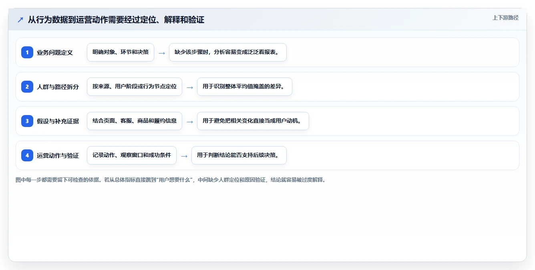535x270 pixels.
Task: Click the footnote starting 图中每一步都需要留下可检查的依据
Action: coord(171,180)
